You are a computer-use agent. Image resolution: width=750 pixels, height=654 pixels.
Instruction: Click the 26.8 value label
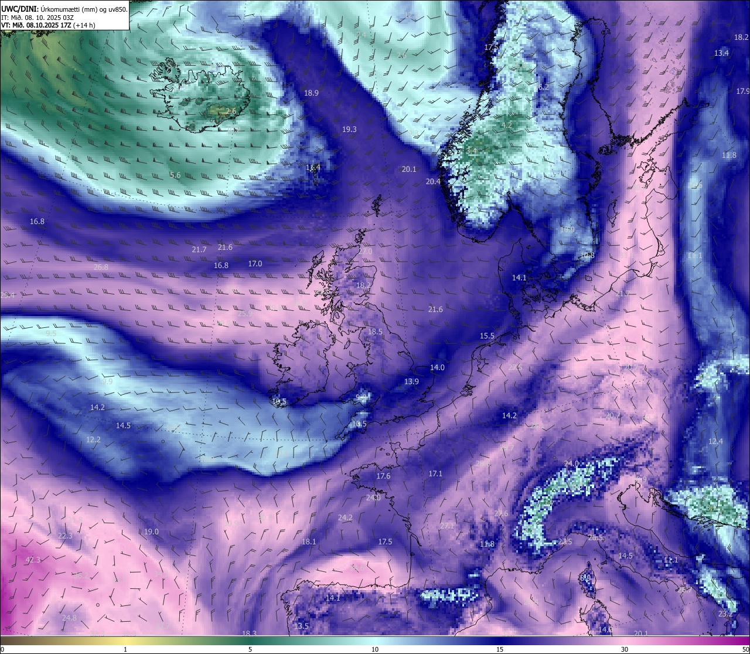(101, 267)
